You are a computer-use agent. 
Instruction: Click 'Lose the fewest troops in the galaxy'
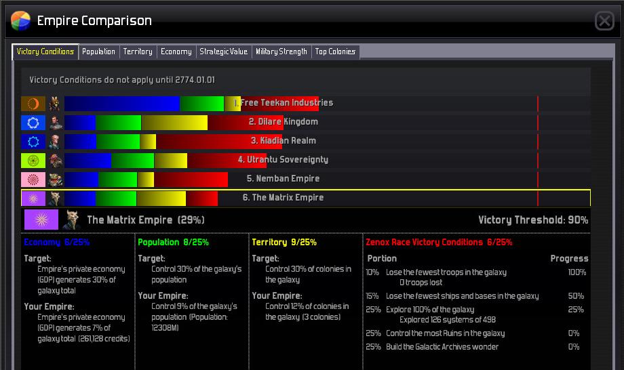pos(446,272)
